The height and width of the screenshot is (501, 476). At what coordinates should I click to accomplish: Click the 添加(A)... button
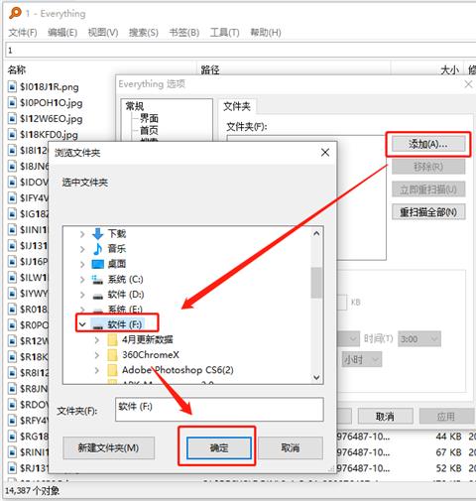click(428, 144)
